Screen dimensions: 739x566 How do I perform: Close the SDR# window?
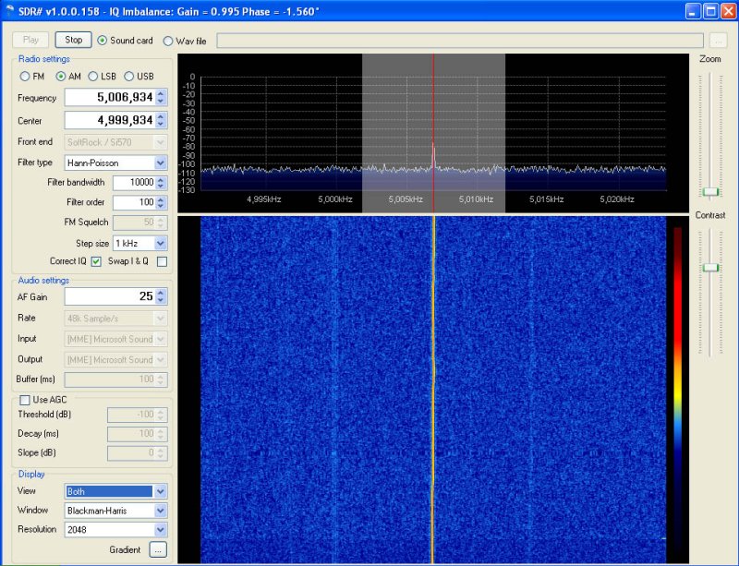[728, 11]
